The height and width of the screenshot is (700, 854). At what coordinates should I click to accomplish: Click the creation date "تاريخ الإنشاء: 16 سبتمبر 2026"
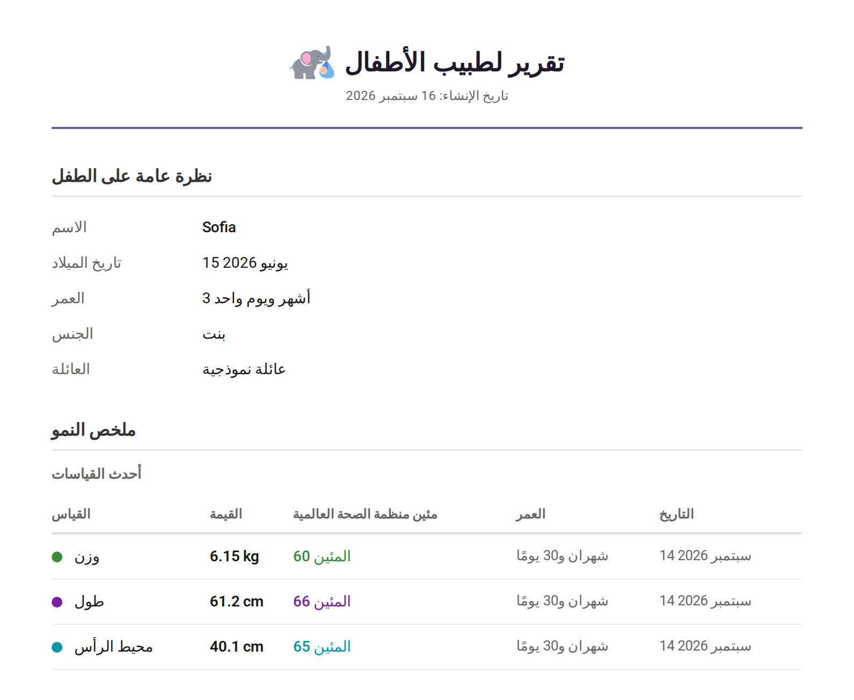tap(427, 96)
